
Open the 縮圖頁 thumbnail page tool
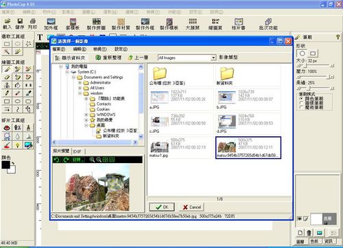tap(215, 24)
